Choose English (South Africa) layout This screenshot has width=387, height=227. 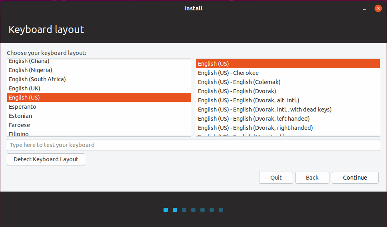coord(37,79)
